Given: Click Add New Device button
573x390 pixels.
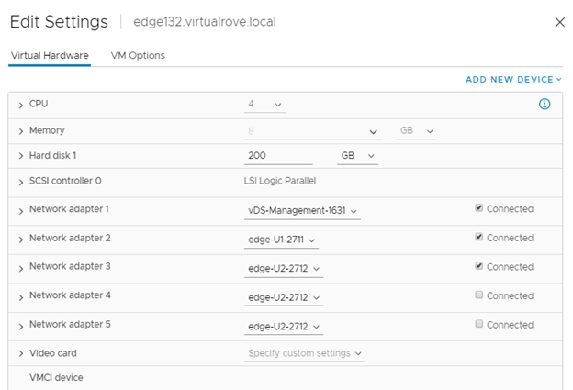Looking at the screenshot, I should click(512, 80).
